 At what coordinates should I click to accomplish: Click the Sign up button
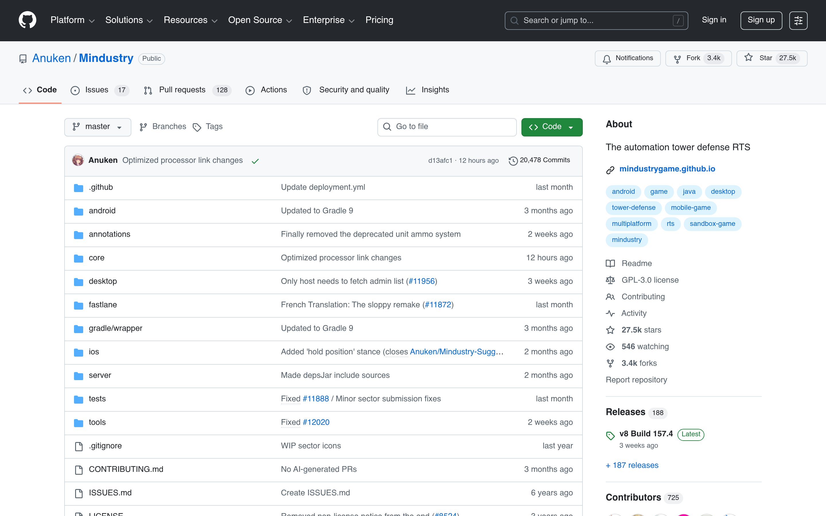click(761, 20)
